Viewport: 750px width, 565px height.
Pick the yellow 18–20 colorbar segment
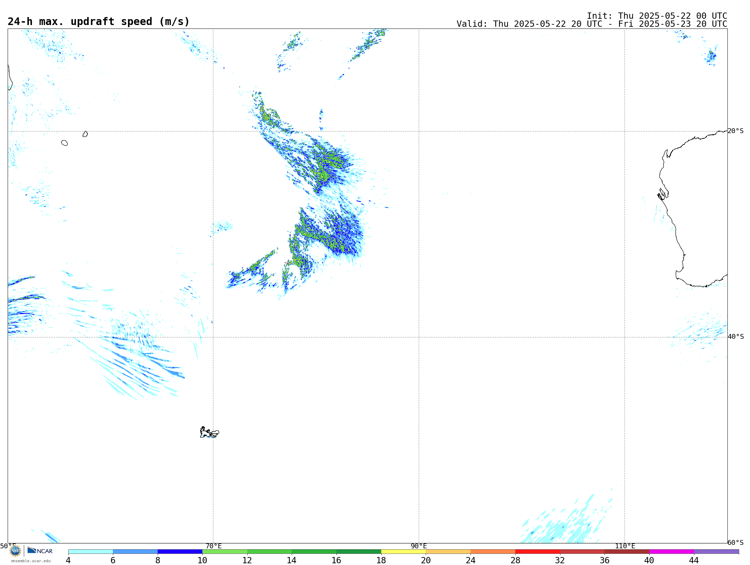point(403,552)
